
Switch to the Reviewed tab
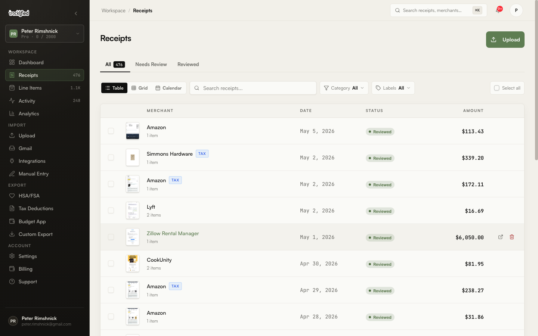coord(188,64)
